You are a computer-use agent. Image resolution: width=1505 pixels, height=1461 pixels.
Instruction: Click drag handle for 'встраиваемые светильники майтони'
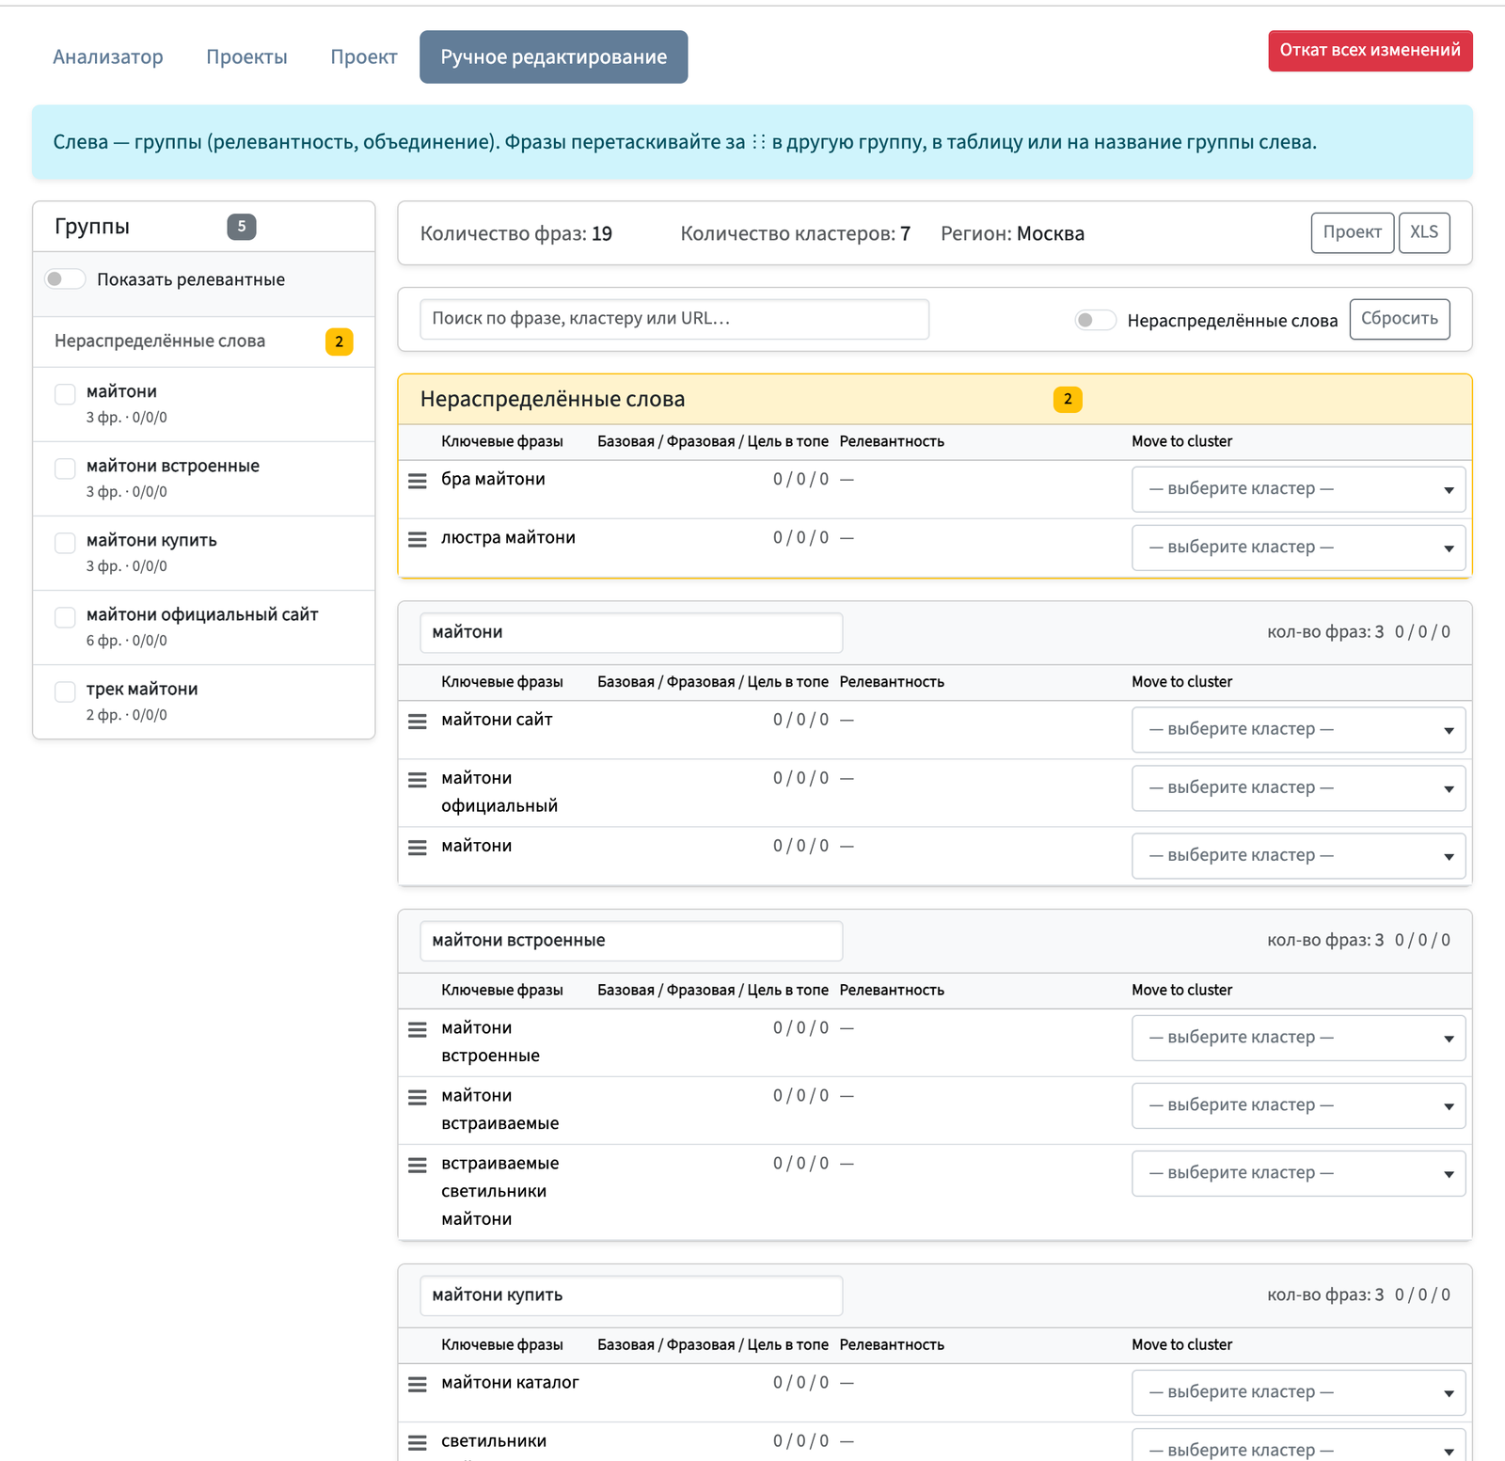418,1165
